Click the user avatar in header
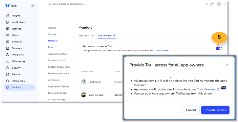This screenshot has height=122, width=238. coord(219,4)
